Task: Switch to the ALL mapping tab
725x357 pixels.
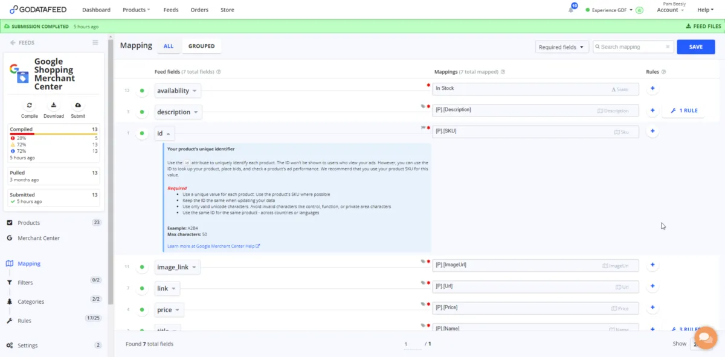Action: [169, 46]
